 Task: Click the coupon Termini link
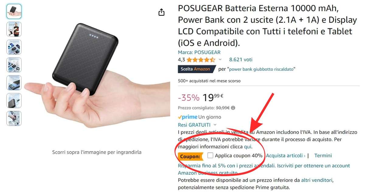tap(323, 156)
